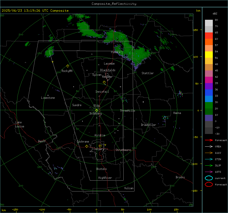Image resolution: width=228 pixels, height=213 pixels.
Task: Select the orange swatch between 60 and 57
Action: pos(209,42)
